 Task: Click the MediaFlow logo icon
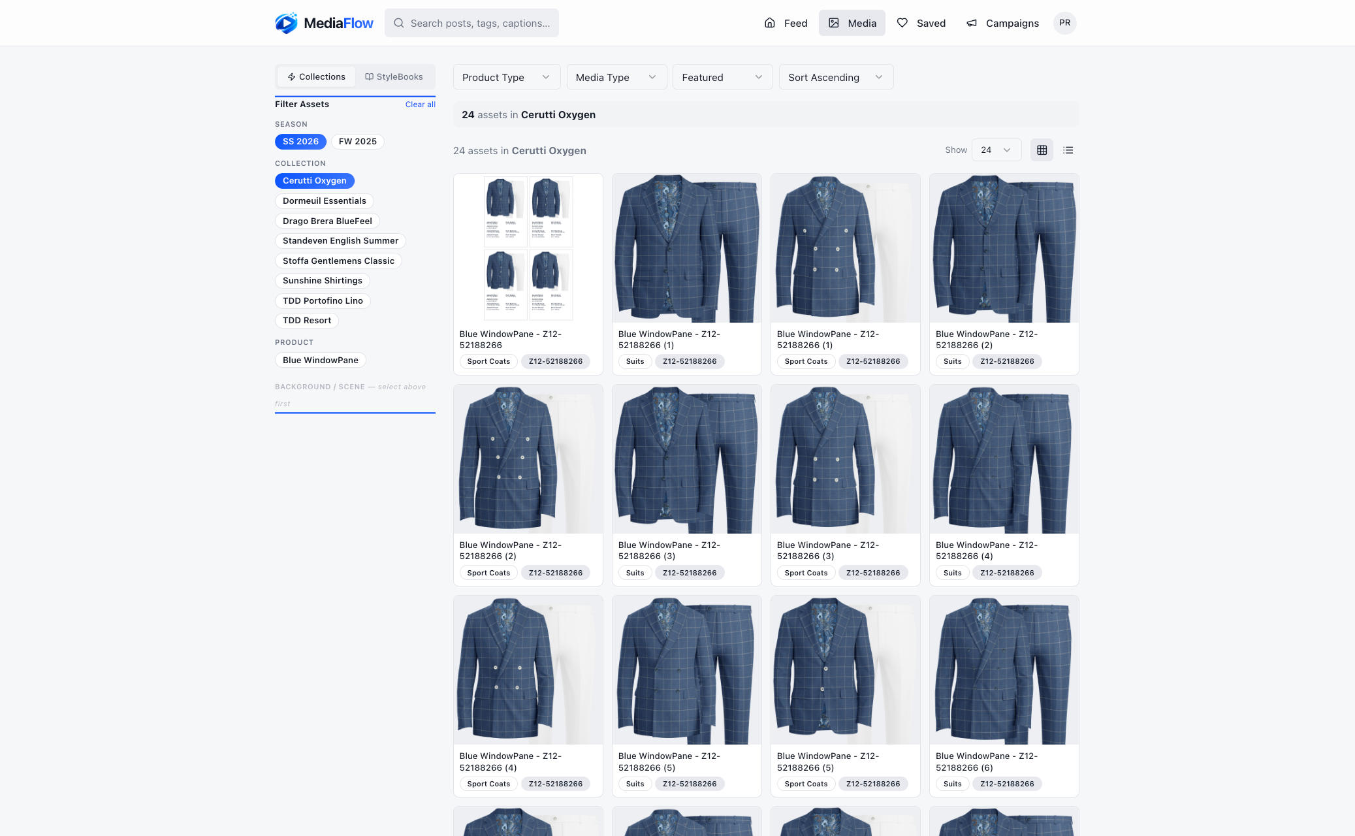point(286,23)
